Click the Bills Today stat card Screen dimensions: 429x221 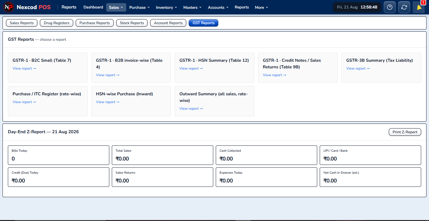pos(58,155)
